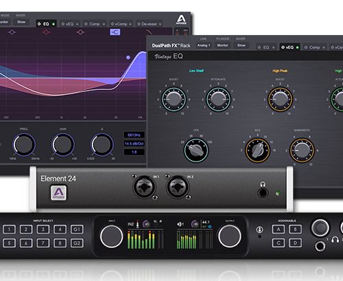Click the Show mixer button in EQ window
The image size is (343, 281).
click(21, 22)
